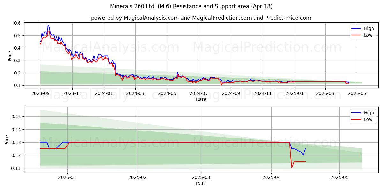Click top chart y-axis value '0.3'

[x=17, y=60]
